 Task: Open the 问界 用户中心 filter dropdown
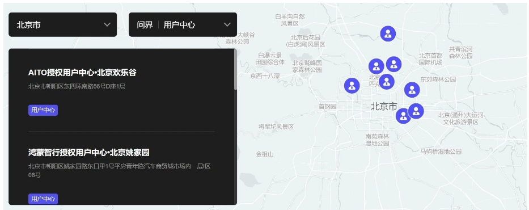click(183, 24)
